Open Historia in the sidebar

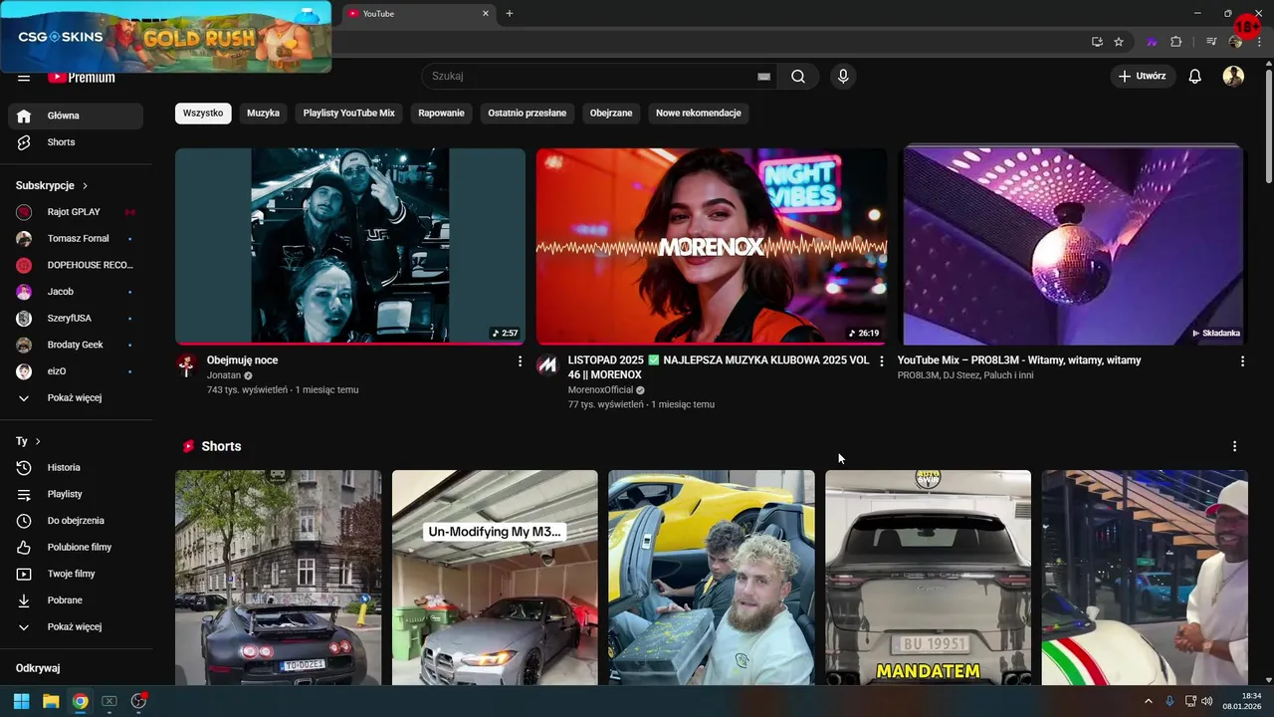[76, 468]
